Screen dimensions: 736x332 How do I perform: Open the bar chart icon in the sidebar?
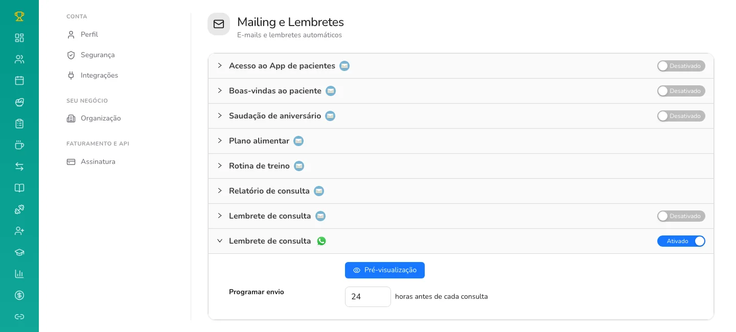click(19, 274)
